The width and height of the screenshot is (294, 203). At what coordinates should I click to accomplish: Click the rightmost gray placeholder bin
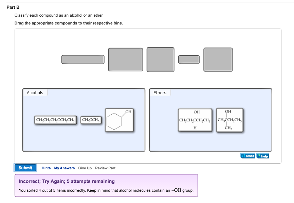click(218, 60)
